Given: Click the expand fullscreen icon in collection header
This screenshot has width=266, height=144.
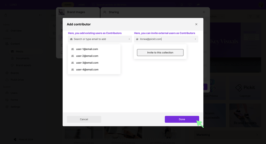Looking at the screenshot, I should pyautogui.click(x=258, y=17).
